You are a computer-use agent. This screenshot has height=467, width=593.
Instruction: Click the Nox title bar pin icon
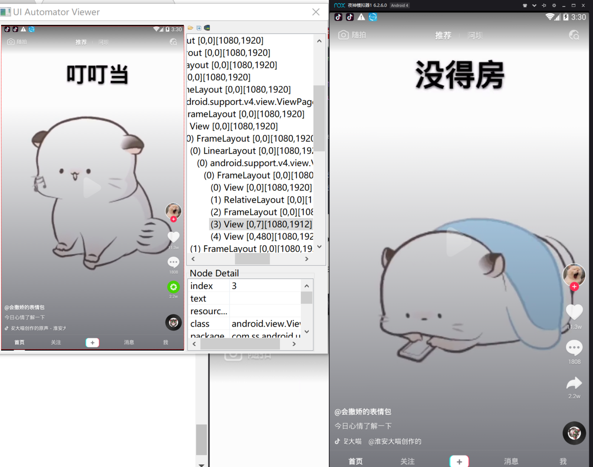544,5
